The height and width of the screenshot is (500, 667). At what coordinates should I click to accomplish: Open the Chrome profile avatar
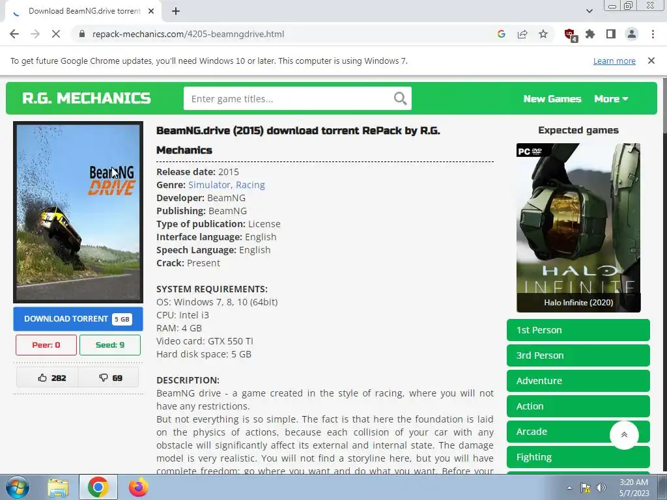point(632,34)
